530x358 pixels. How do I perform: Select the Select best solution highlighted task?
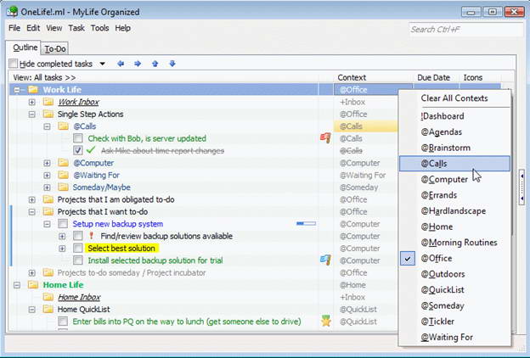tap(121, 249)
